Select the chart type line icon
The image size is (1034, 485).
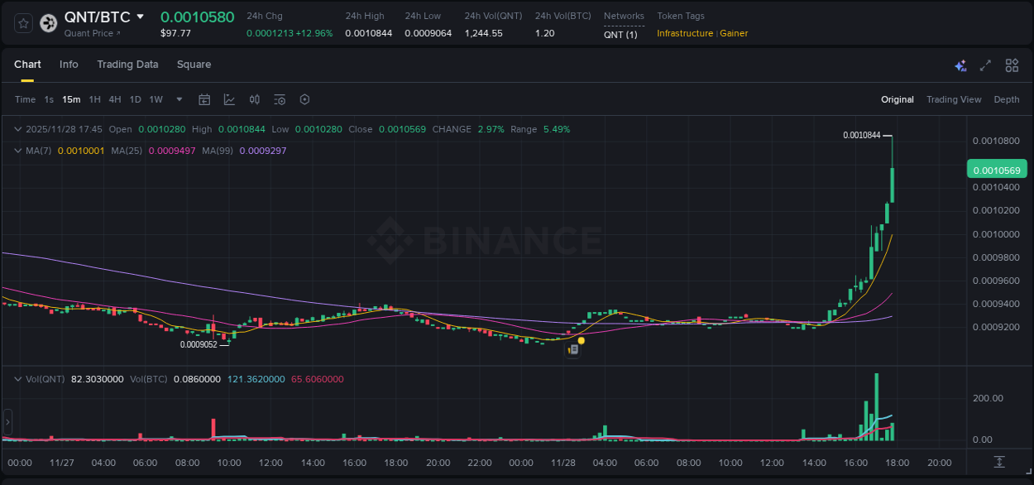[x=229, y=99]
